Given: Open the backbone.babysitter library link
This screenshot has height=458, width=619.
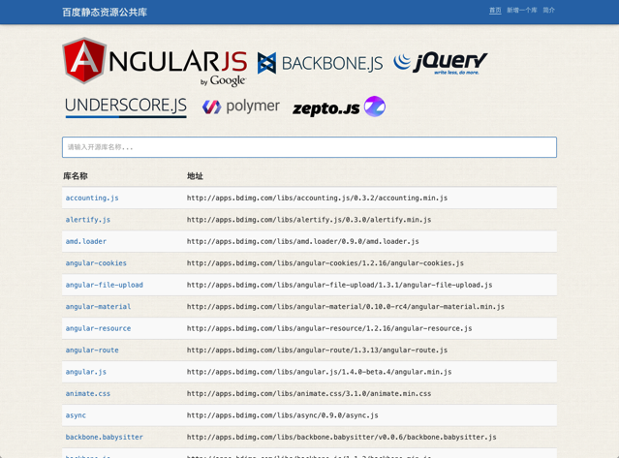Looking at the screenshot, I should 105,437.
